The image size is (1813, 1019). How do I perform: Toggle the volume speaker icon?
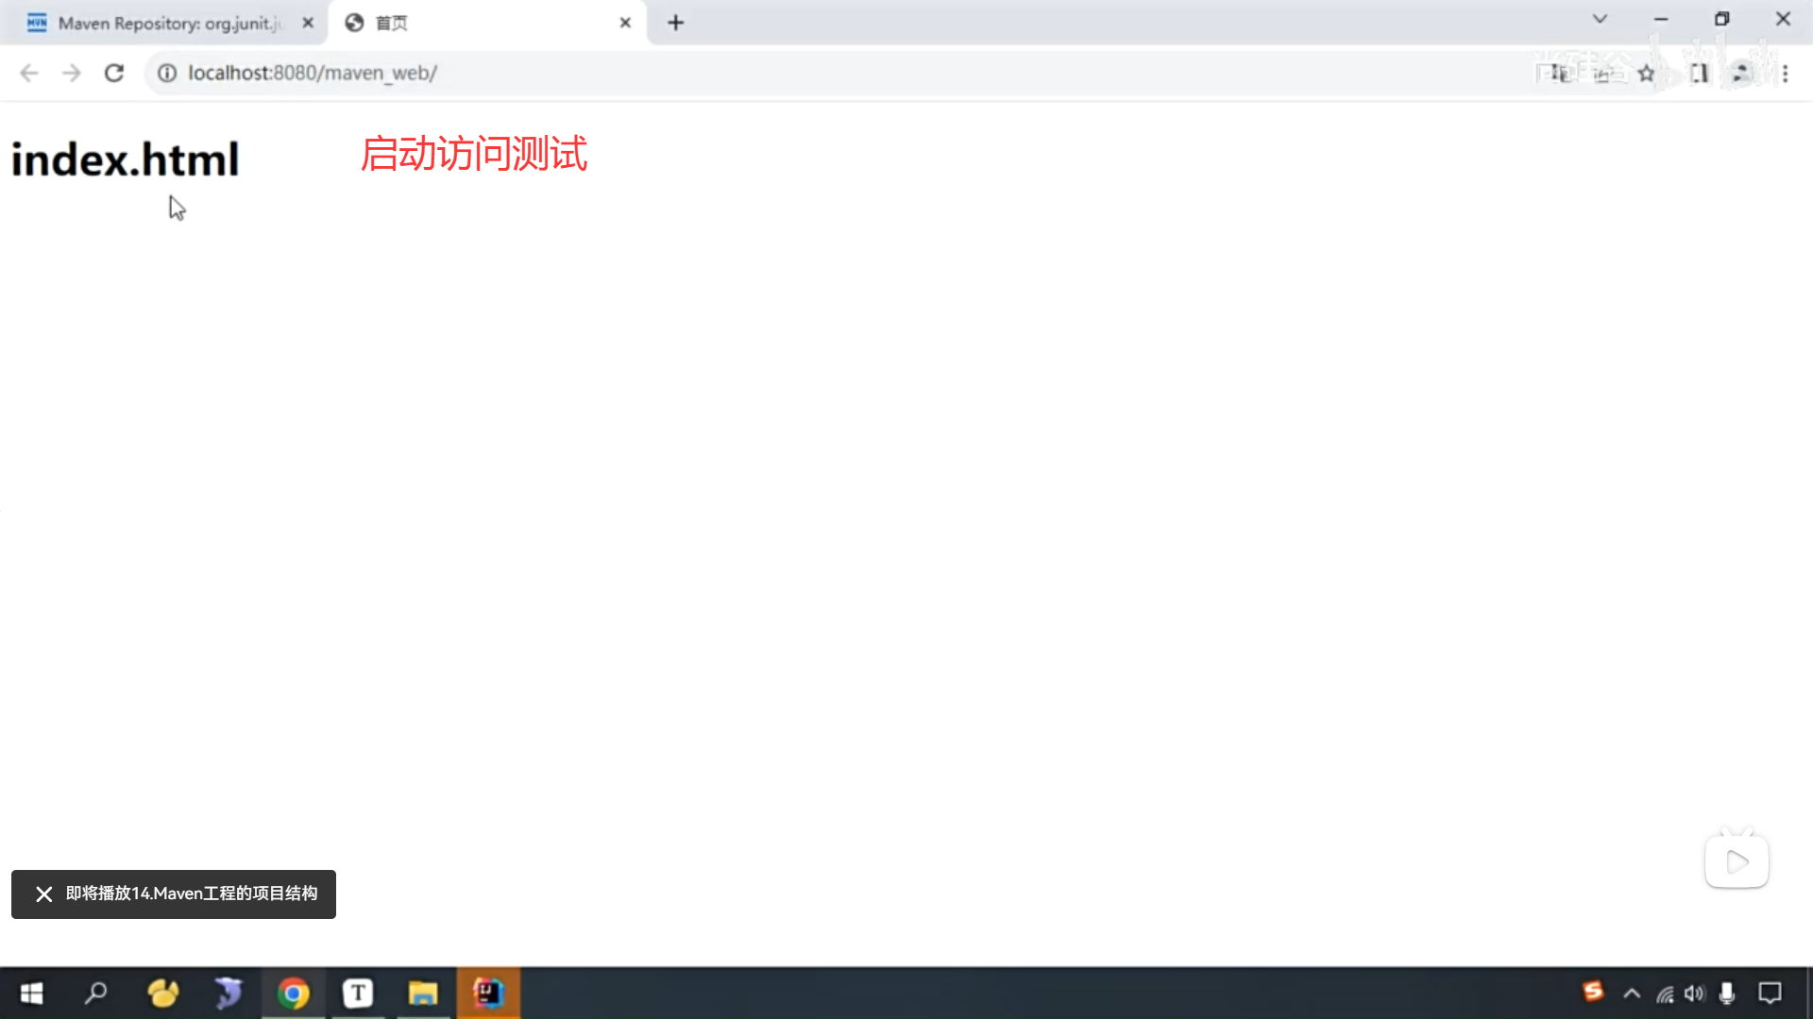click(x=1695, y=994)
